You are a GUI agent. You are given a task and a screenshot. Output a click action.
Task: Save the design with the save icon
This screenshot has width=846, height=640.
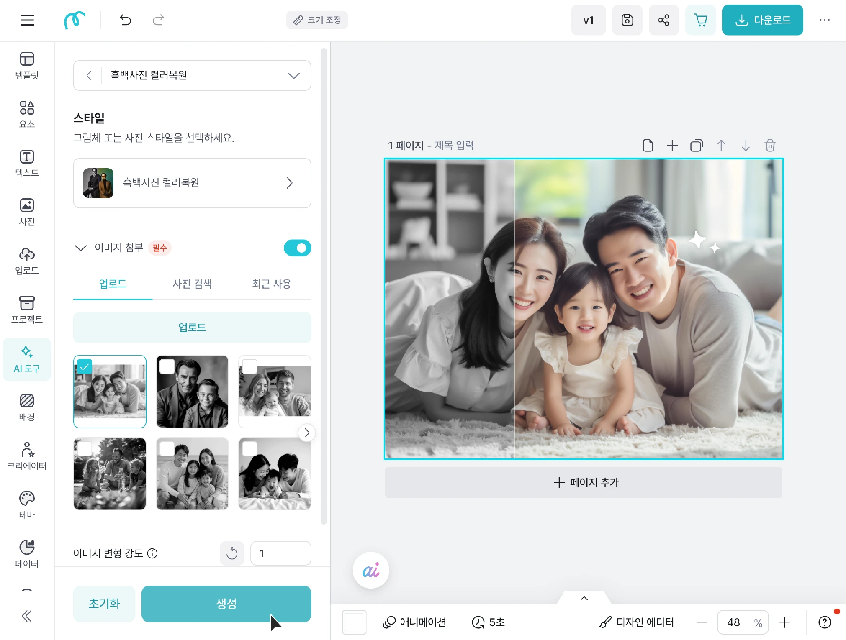[x=627, y=20]
